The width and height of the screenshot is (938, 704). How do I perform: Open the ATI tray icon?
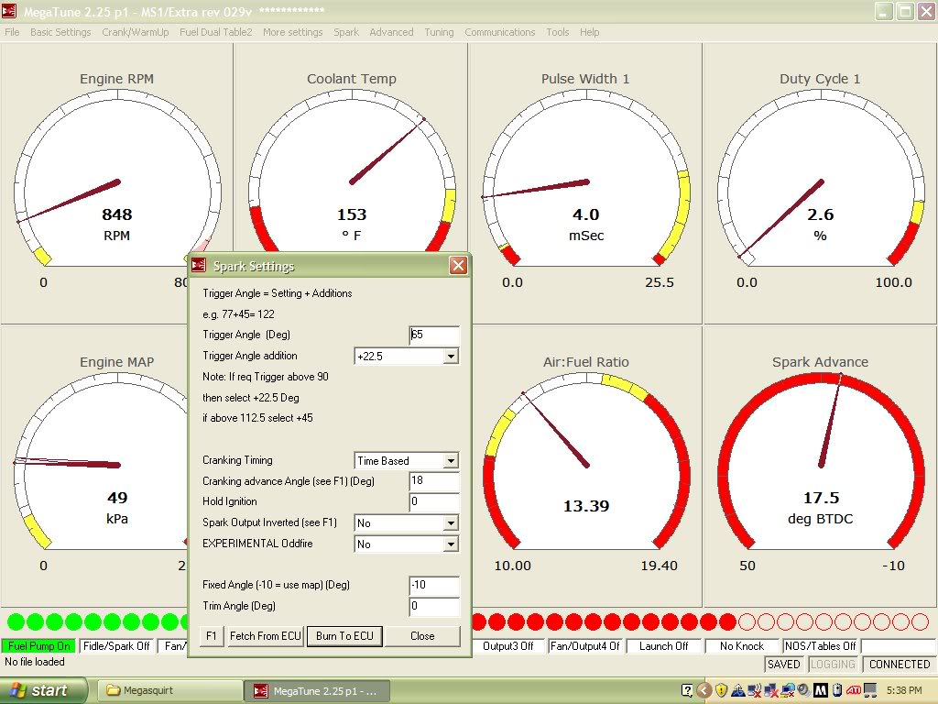854,690
